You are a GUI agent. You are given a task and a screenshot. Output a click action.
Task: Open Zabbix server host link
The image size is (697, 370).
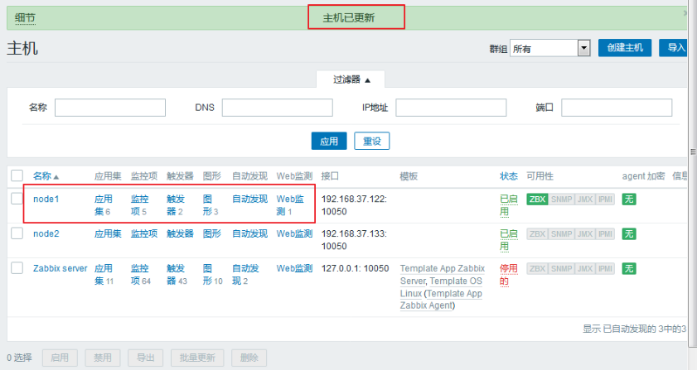click(x=60, y=268)
